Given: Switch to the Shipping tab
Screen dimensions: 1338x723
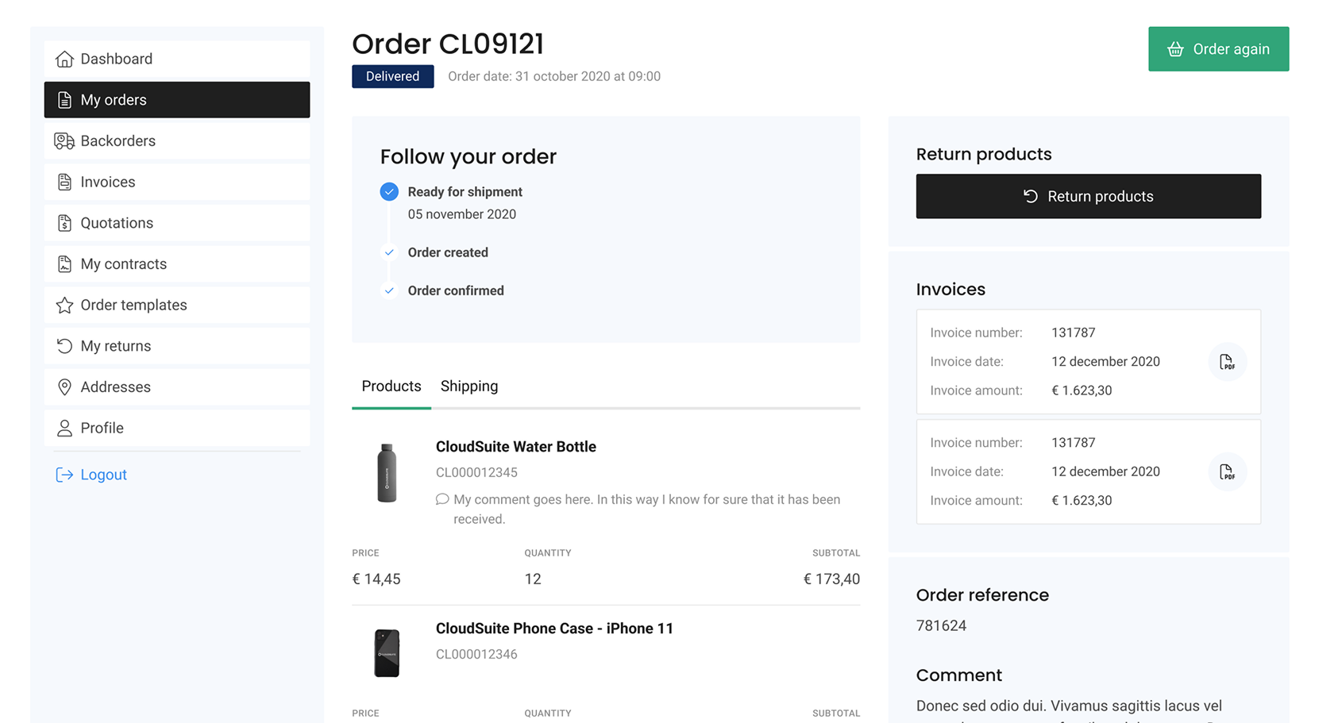Looking at the screenshot, I should click(x=469, y=386).
